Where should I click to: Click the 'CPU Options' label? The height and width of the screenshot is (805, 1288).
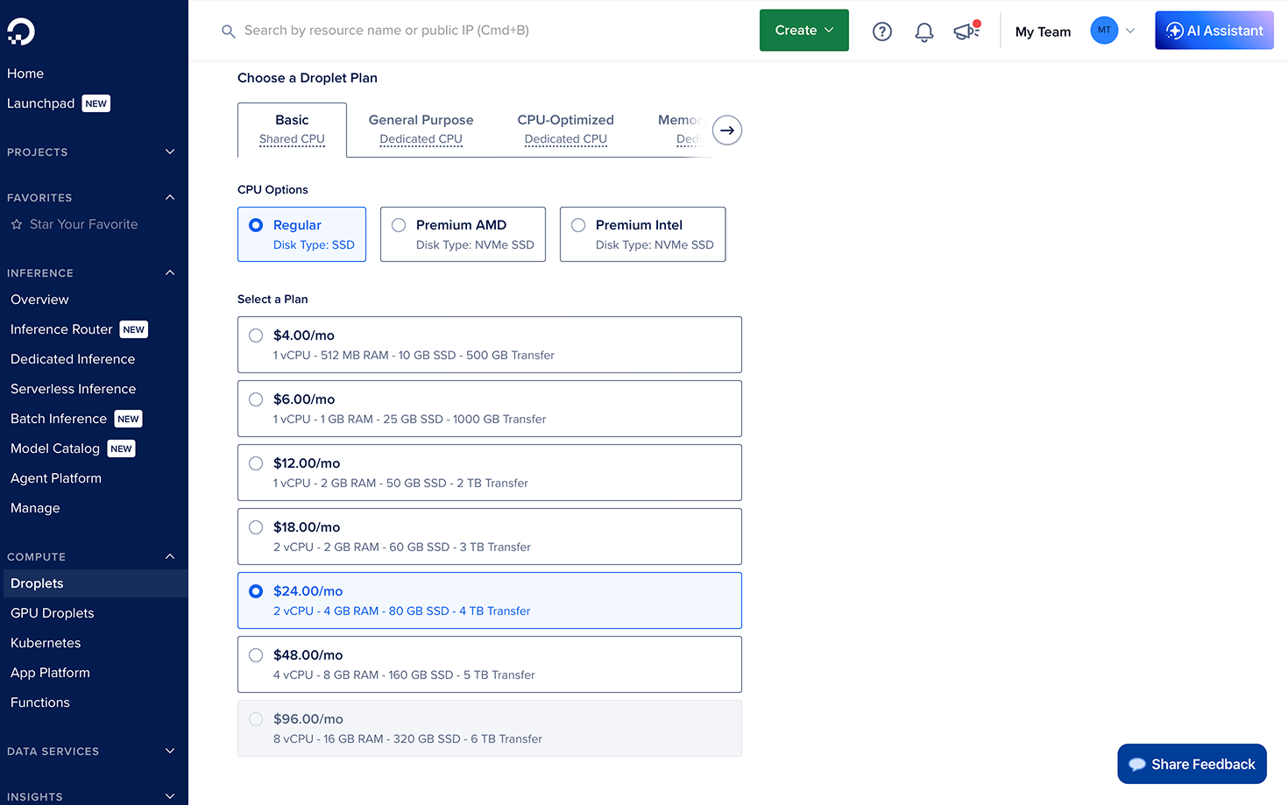pyautogui.click(x=272, y=189)
